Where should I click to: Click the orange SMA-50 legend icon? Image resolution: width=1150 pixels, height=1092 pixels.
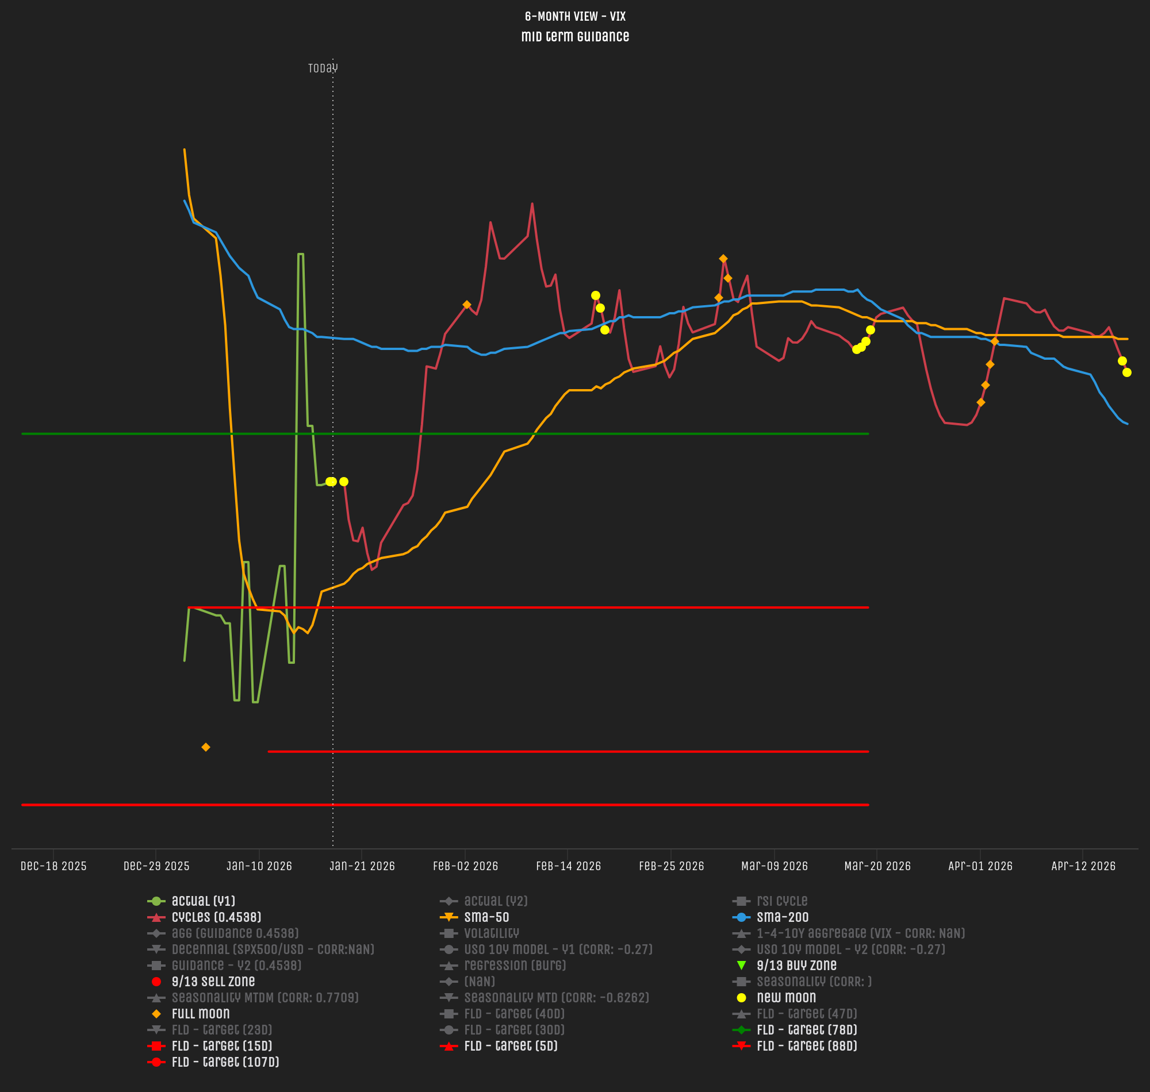pos(448,917)
